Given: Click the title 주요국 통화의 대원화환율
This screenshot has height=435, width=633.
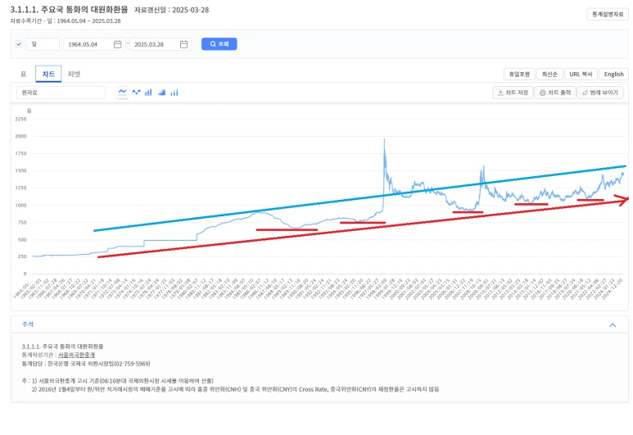Looking at the screenshot, I should [84, 9].
